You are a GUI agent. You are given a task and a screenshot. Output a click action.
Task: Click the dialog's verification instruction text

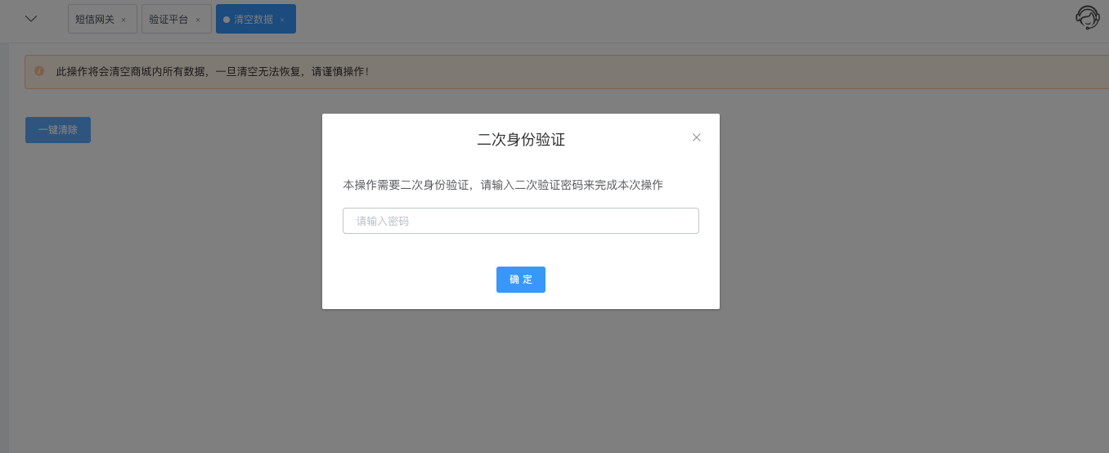pyautogui.click(x=503, y=186)
